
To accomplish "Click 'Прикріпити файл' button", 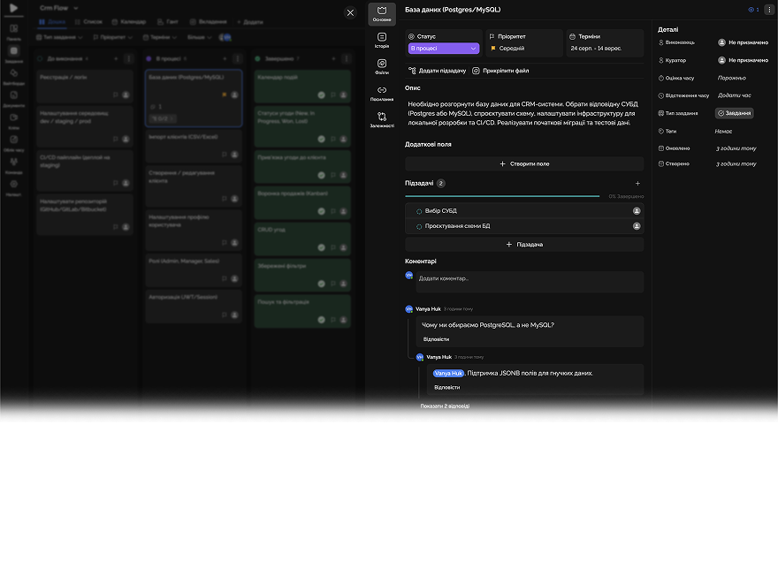I will (500, 70).
